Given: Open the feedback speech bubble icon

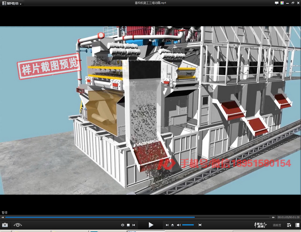Looking at the screenshot, I should click(277, 3).
